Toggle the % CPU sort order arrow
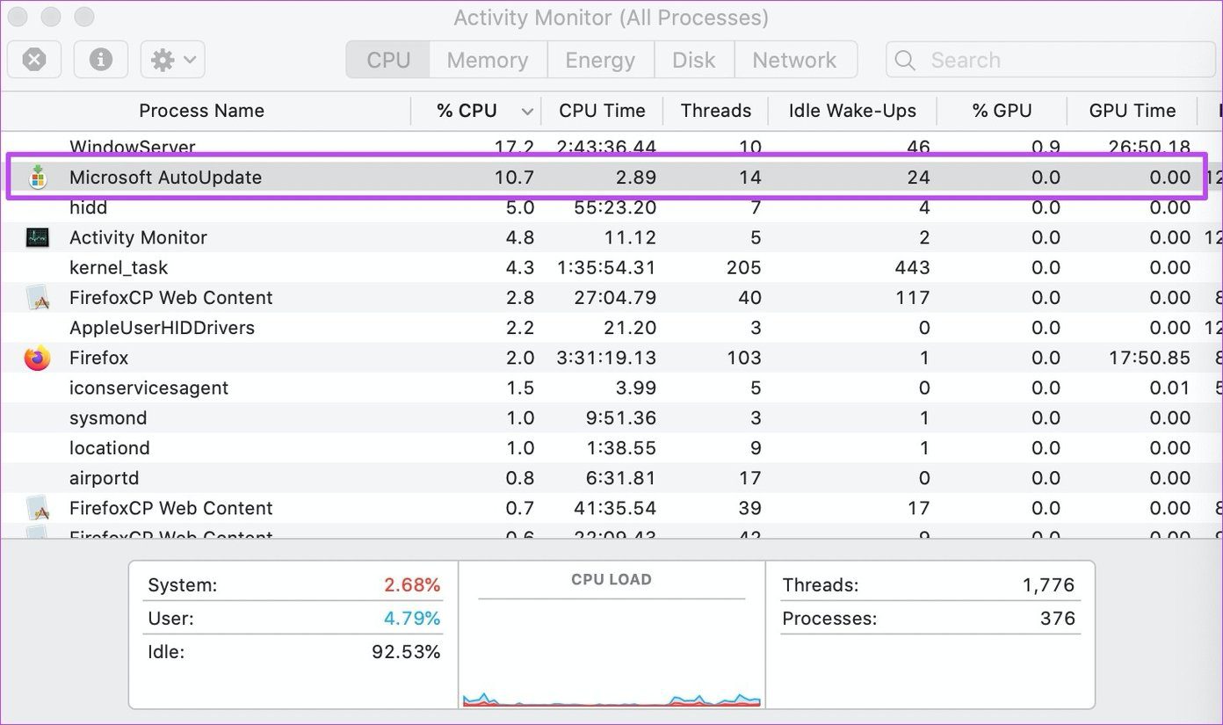 coord(527,112)
